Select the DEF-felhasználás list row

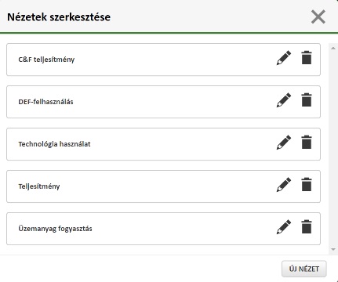pos(163,102)
